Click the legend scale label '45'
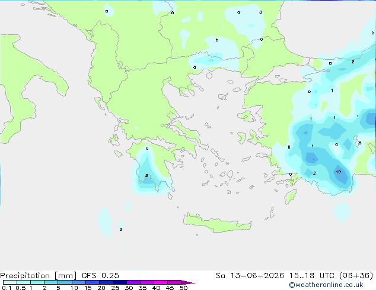 tap(170, 288)
